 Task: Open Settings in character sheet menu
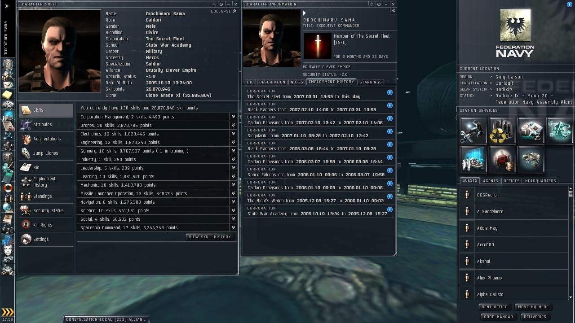point(46,240)
